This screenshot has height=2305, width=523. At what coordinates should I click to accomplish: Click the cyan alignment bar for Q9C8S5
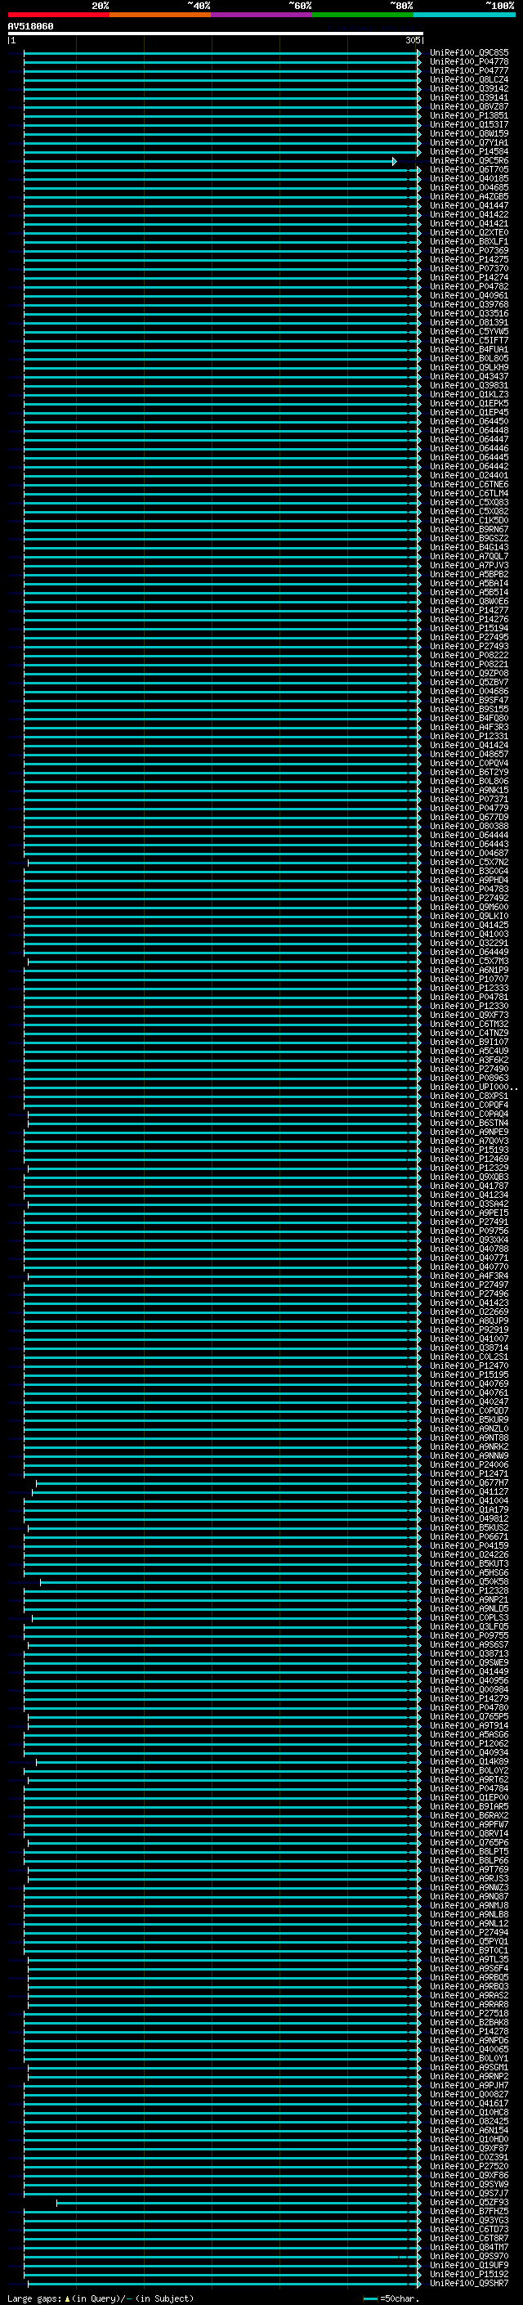coord(221,53)
